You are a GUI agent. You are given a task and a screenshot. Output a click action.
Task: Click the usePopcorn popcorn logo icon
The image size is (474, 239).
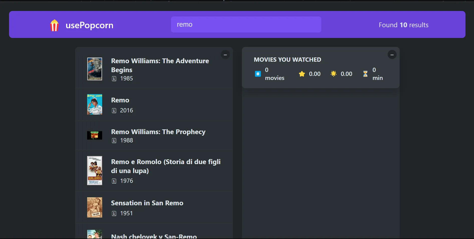pos(54,25)
